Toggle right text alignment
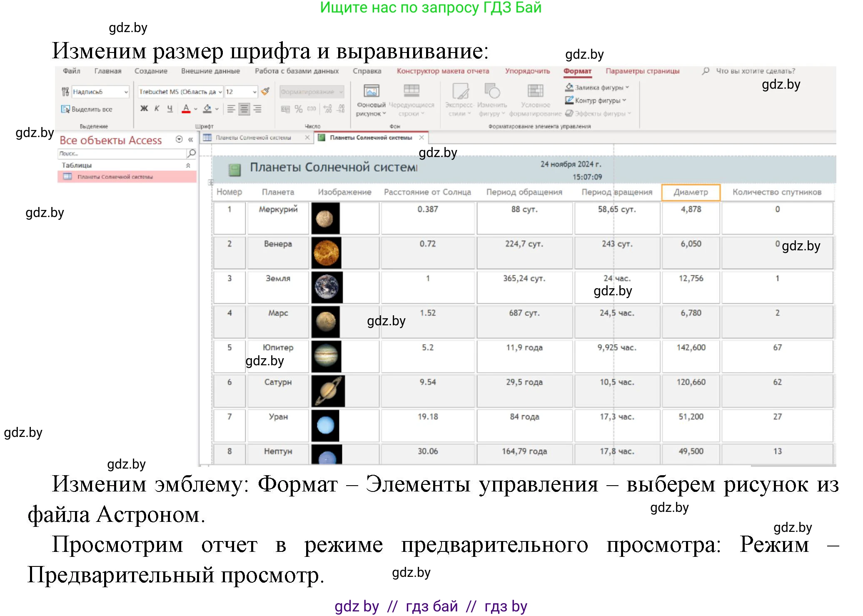Screen dimensions: 863x616 click(x=257, y=109)
